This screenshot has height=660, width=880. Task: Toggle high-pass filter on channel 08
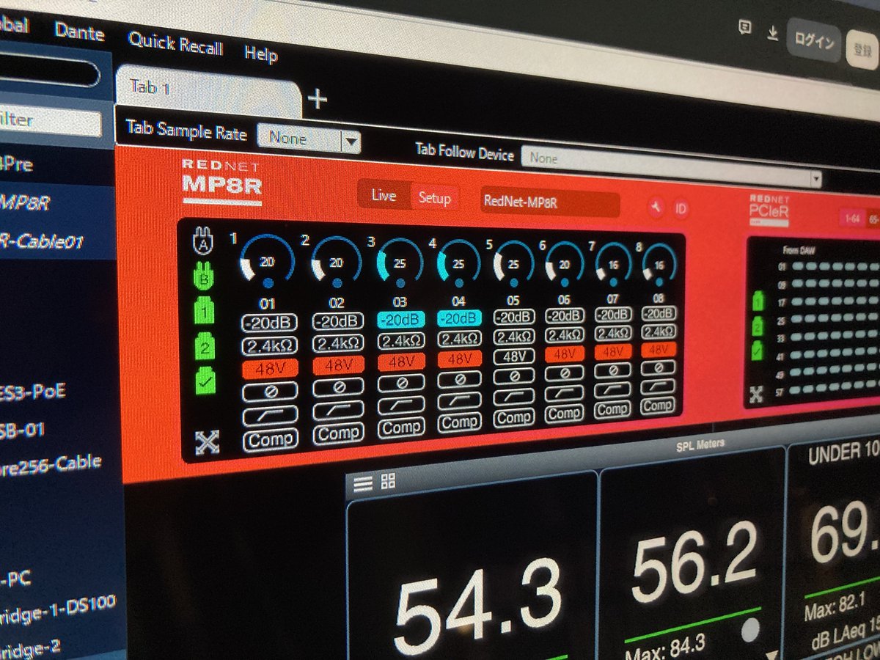pos(658,385)
